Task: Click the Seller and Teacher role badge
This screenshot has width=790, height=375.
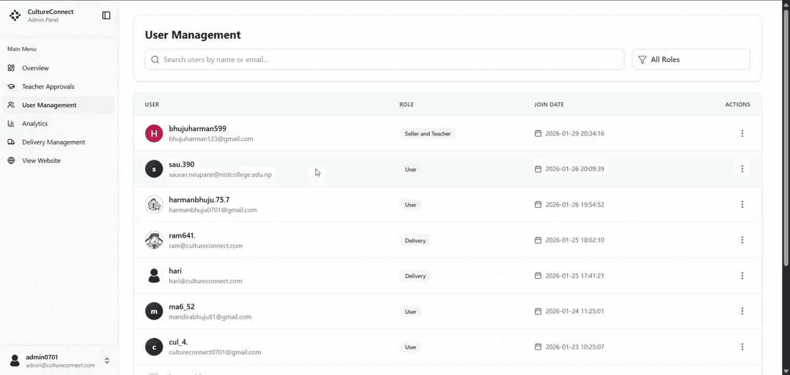Action: [x=428, y=134]
